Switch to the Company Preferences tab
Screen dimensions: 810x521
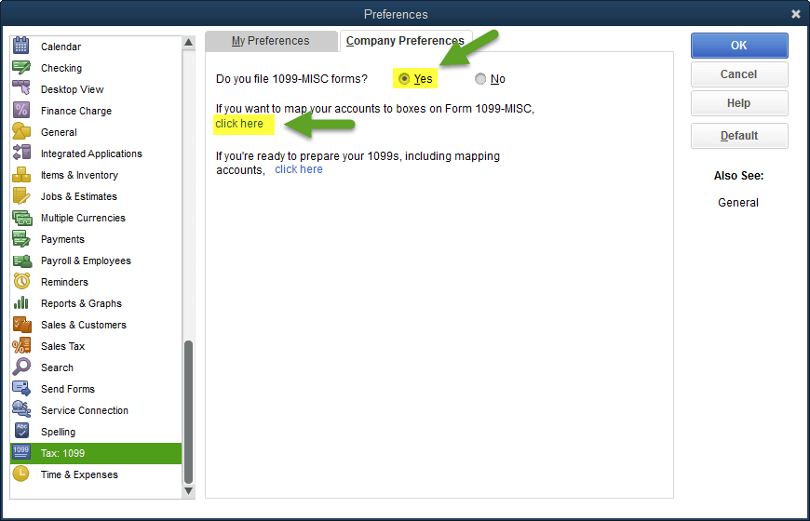click(x=405, y=41)
